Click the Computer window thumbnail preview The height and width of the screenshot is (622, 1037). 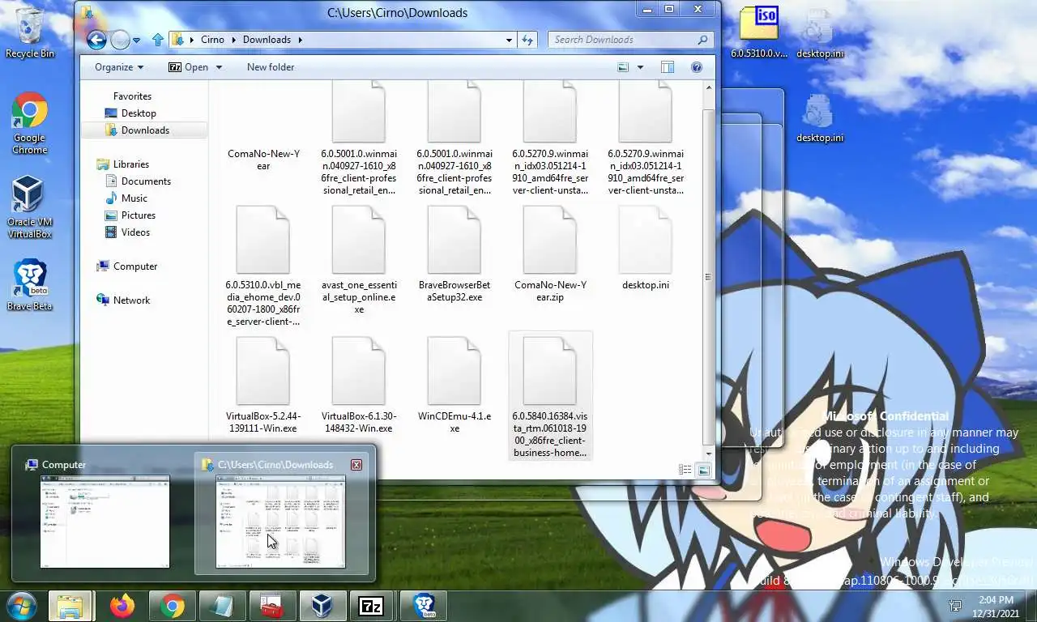(105, 522)
